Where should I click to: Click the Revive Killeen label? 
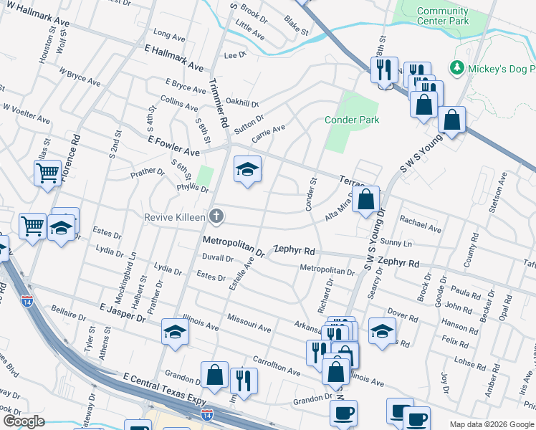(175, 217)
